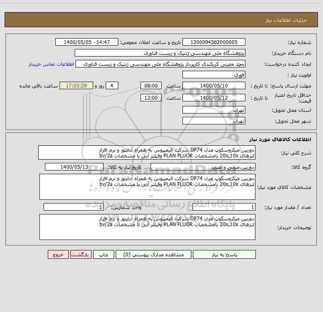The height and width of the screenshot is (312, 323).
Task: Click the countdown timer 17:03:29
Action: pos(76,85)
